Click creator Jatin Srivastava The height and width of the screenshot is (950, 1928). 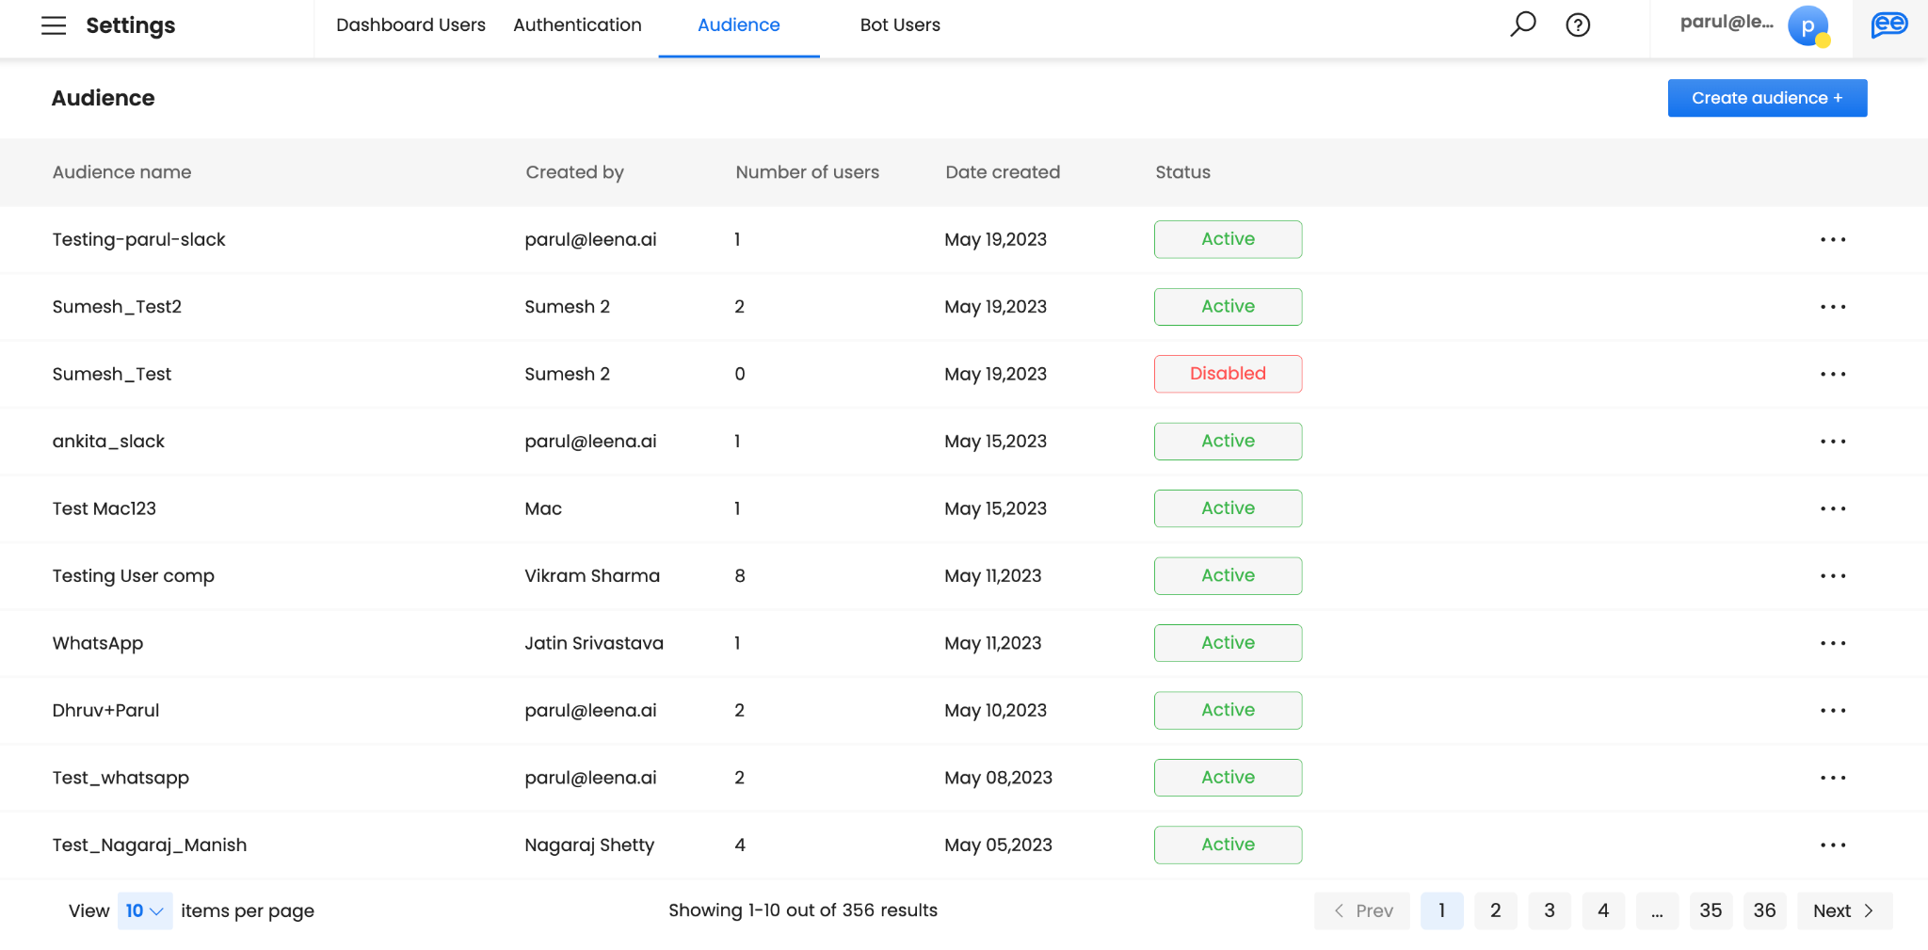pos(594,643)
